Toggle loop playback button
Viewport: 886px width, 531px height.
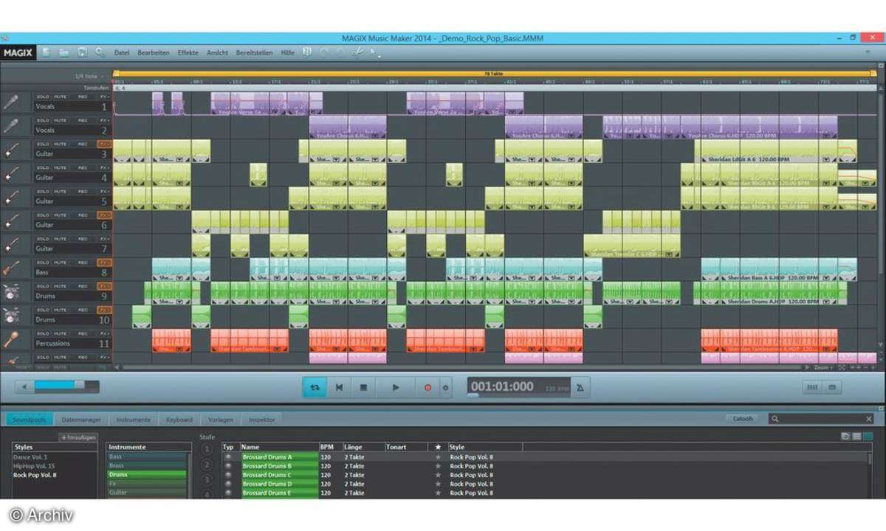315,387
